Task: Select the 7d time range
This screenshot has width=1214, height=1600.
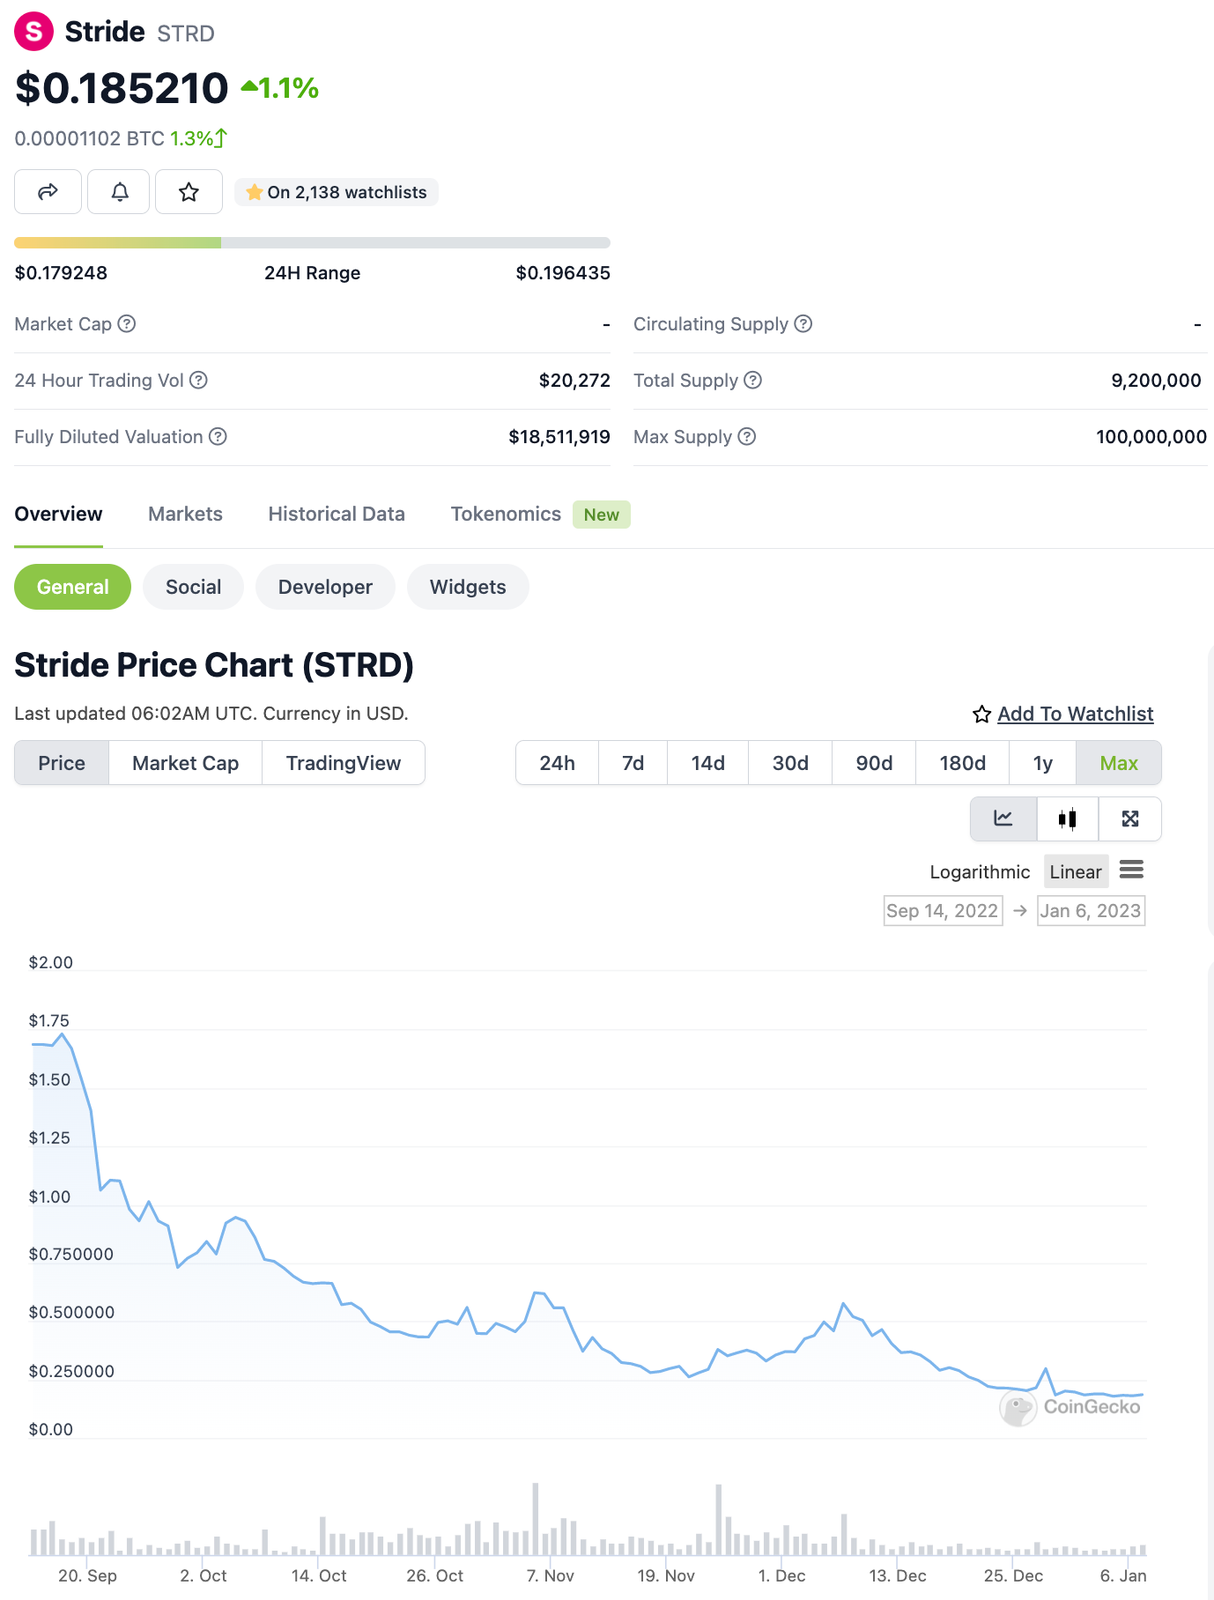Action: 633,763
